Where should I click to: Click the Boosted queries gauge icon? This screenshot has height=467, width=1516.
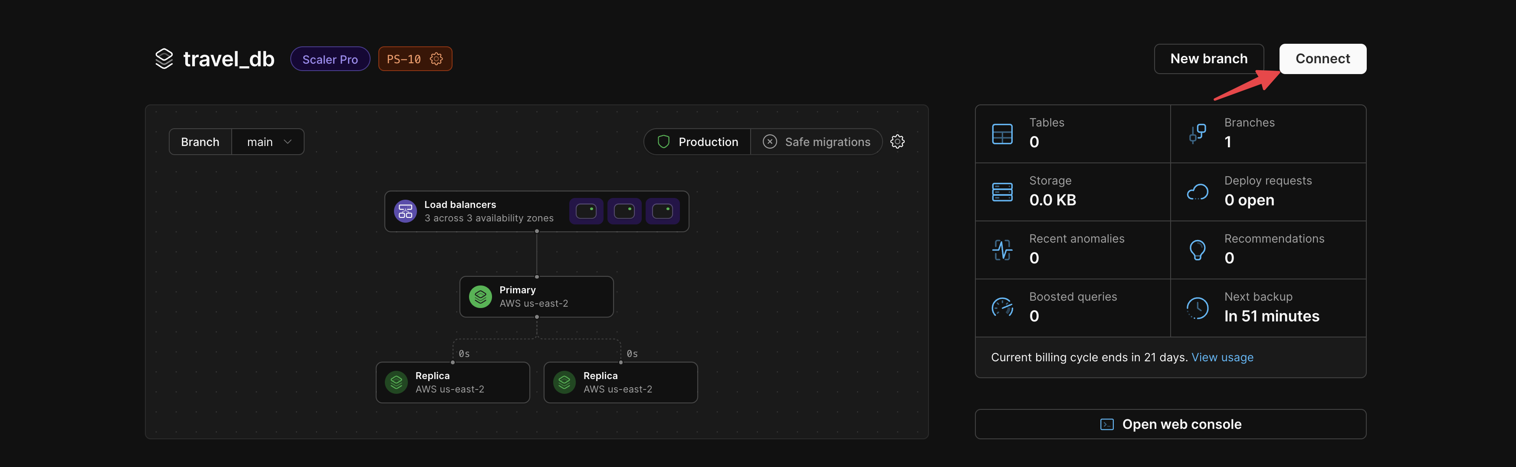tap(1002, 308)
